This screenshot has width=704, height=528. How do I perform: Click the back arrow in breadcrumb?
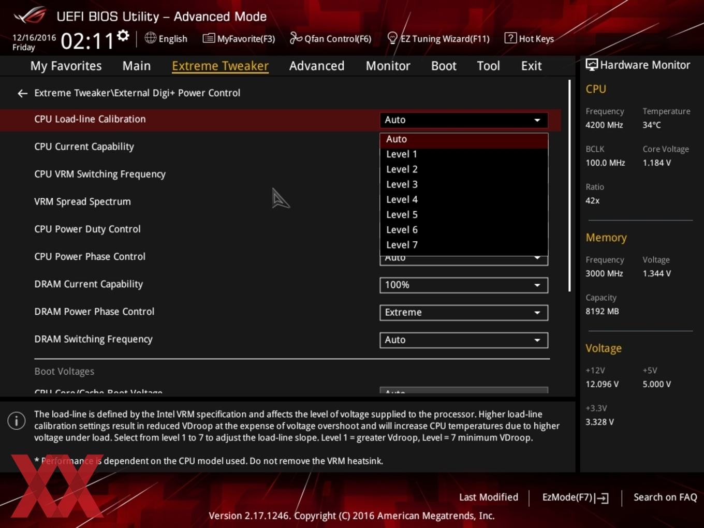[x=22, y=93]
